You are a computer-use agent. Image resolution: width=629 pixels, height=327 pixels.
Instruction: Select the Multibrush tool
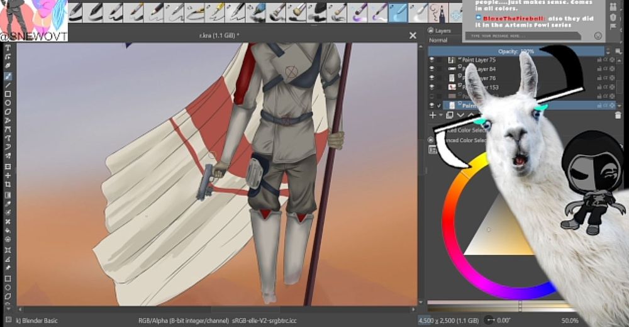[x=8, y=156]
